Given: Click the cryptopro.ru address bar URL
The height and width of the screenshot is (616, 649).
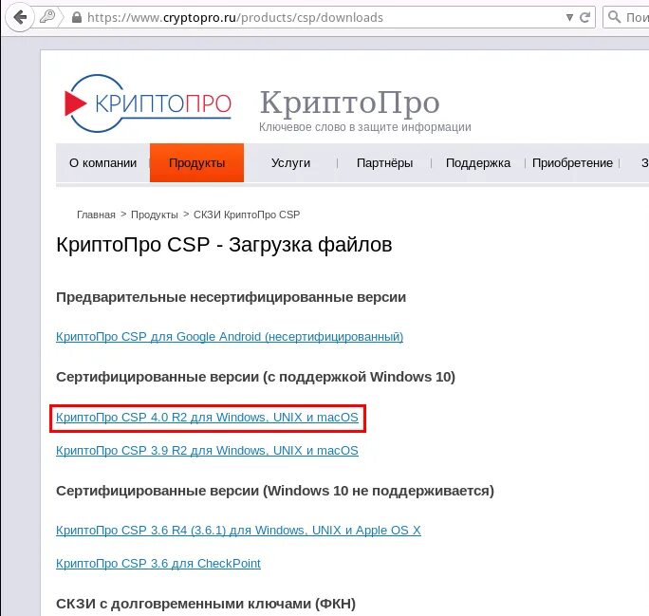Looking at the screenshot, I should tap(235, 17).
